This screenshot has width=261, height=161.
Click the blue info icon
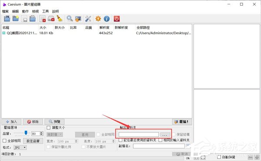tap(107, 19)
